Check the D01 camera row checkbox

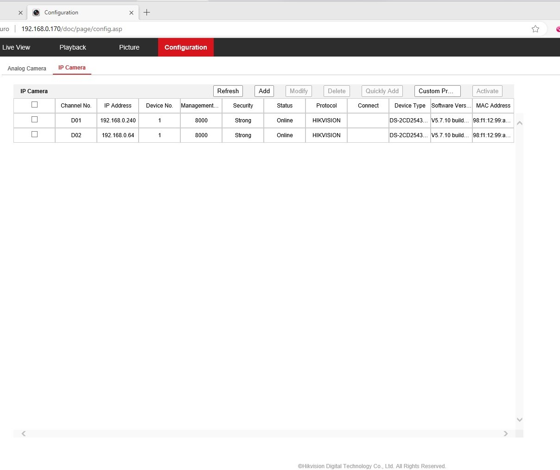coord(34,120)
